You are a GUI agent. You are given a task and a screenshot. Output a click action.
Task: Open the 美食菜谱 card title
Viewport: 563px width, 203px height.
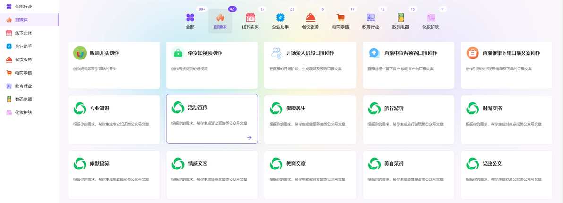pos(394,164)
